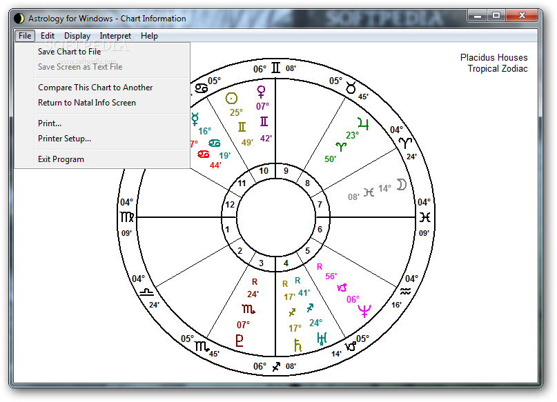This screenshot has height=402, width=557.
Task: Click the olive Saturn glyph
Action: 297,345
